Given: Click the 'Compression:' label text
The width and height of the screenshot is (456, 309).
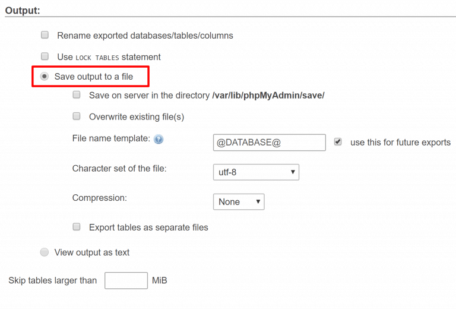Looking at the screenshot, I should 99,198.
